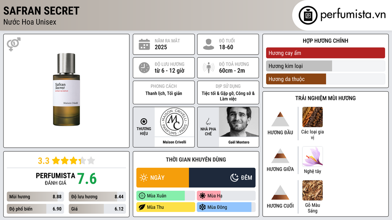Click the sillage icon beside Độ toả hương

pyautogui.click(x=209, y=68)
